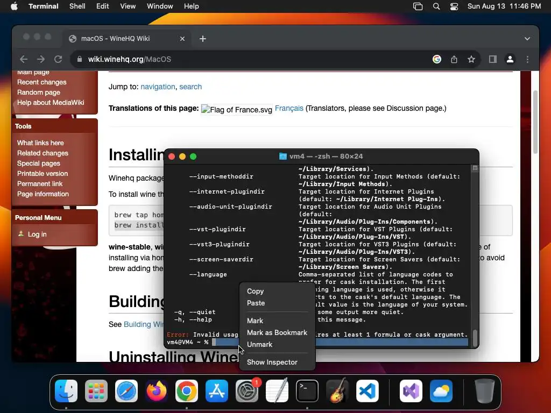Open a new Chrome tab
This screenshot has width=551, height=413.
point(203,39)
